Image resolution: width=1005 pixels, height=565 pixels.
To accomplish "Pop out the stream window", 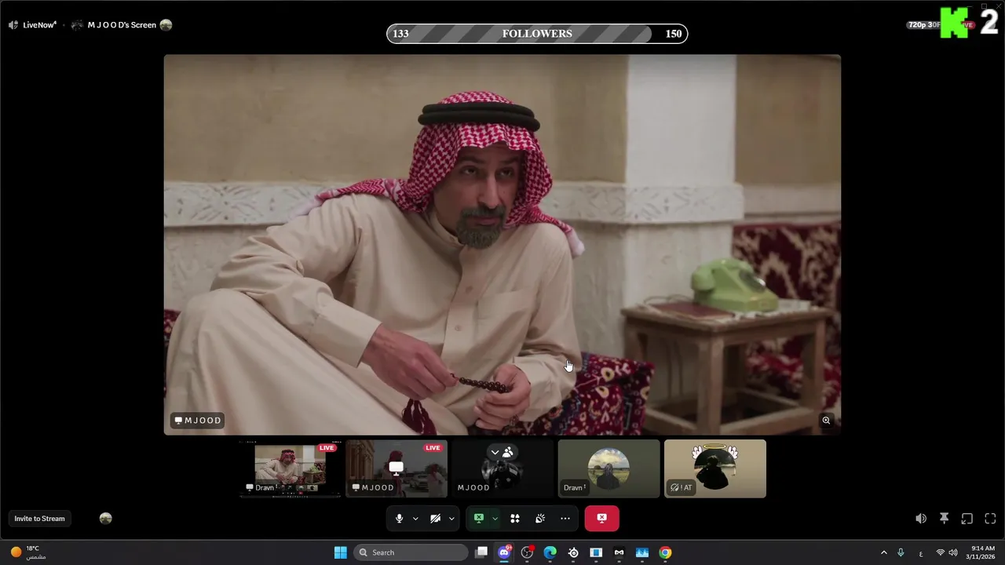I will 967,519.
